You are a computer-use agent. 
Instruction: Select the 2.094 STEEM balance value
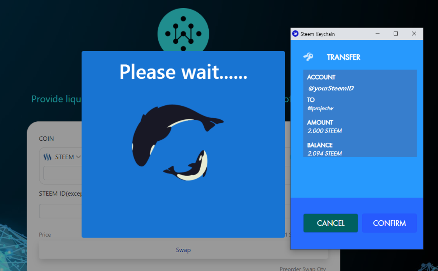tap(325, 153)
